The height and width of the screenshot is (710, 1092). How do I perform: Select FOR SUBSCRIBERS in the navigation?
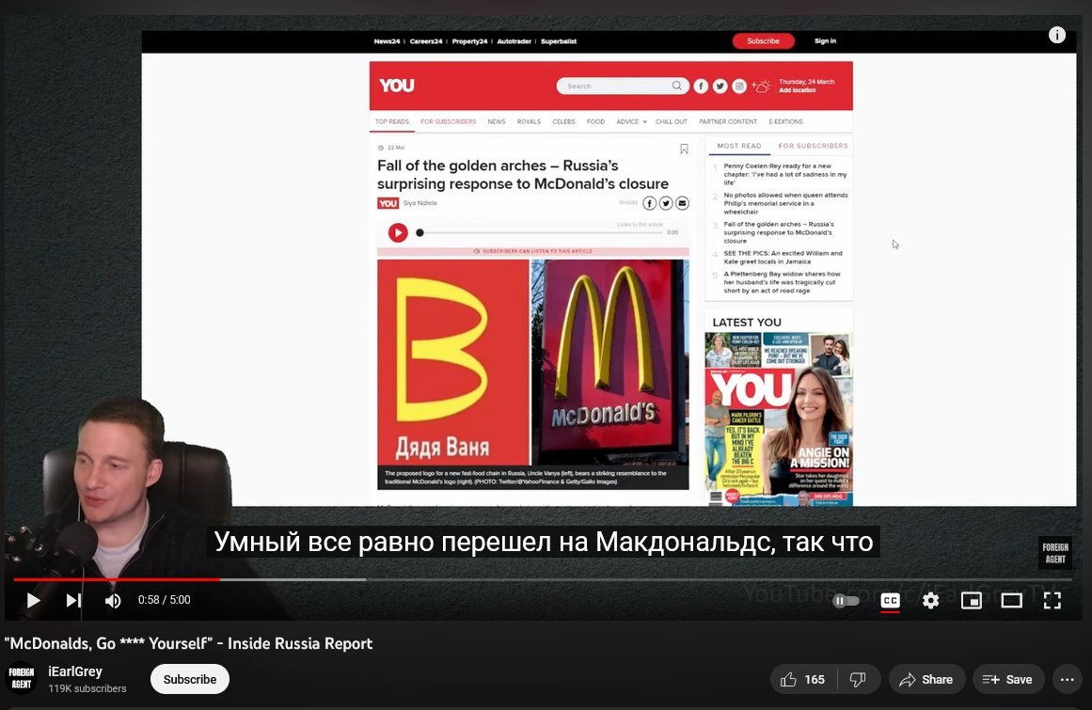(448, 122)
